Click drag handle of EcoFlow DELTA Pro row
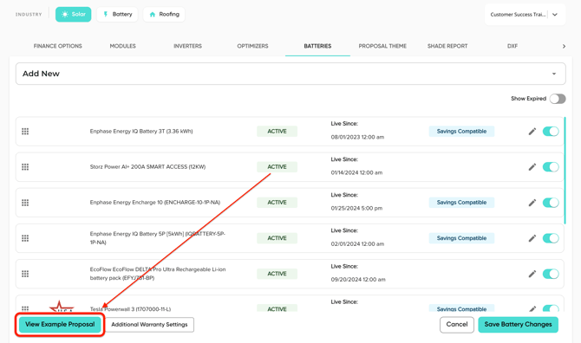 pyautogui.click(x=25, y=274)
